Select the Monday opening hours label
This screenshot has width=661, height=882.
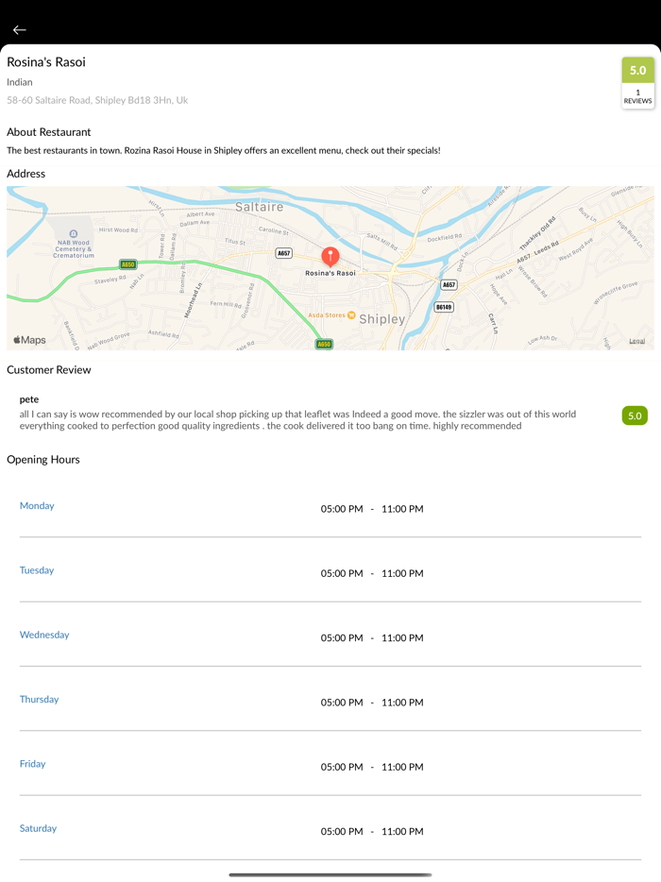pos(37,506)
